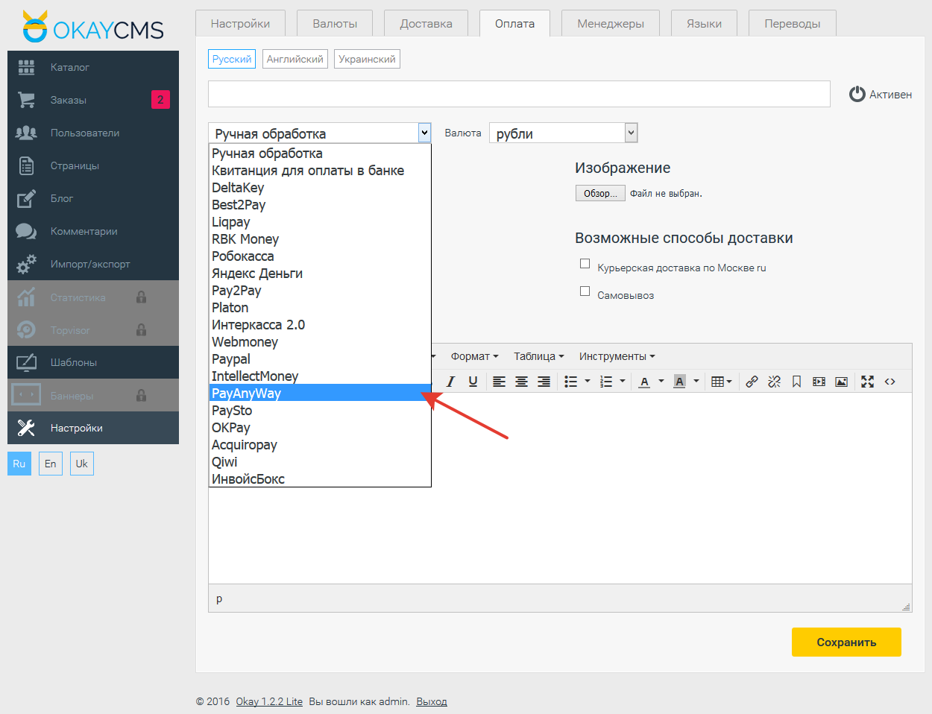Align text left in editor
Image resolution: width=932 pixels, height=714 pixels.
click(500, 382)
